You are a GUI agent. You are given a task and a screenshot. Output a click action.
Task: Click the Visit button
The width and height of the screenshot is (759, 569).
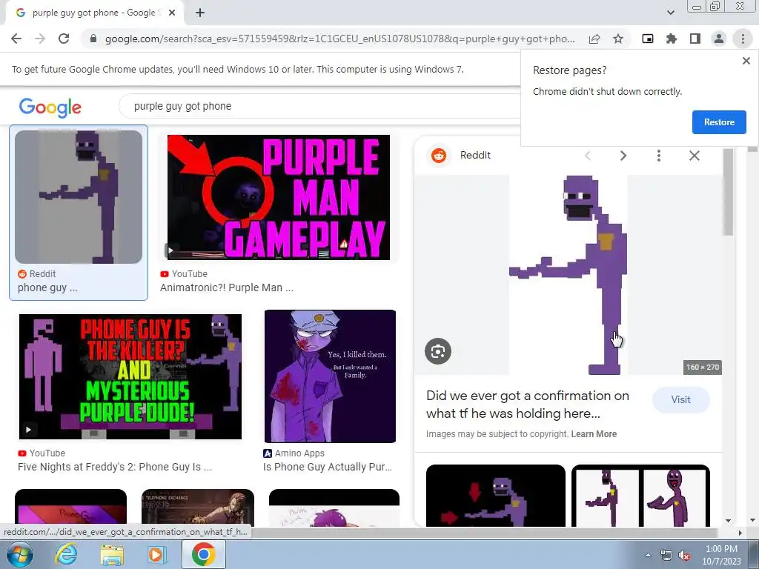pos(680,399)
